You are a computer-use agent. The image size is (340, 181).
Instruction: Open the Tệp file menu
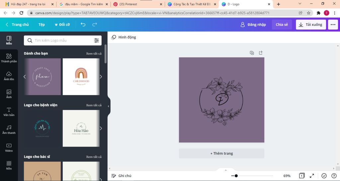coord(42,25)
